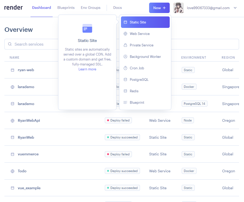
Task: Choose Background Worker in the menu
Action: pyautogui.click(x=145, y=57)
